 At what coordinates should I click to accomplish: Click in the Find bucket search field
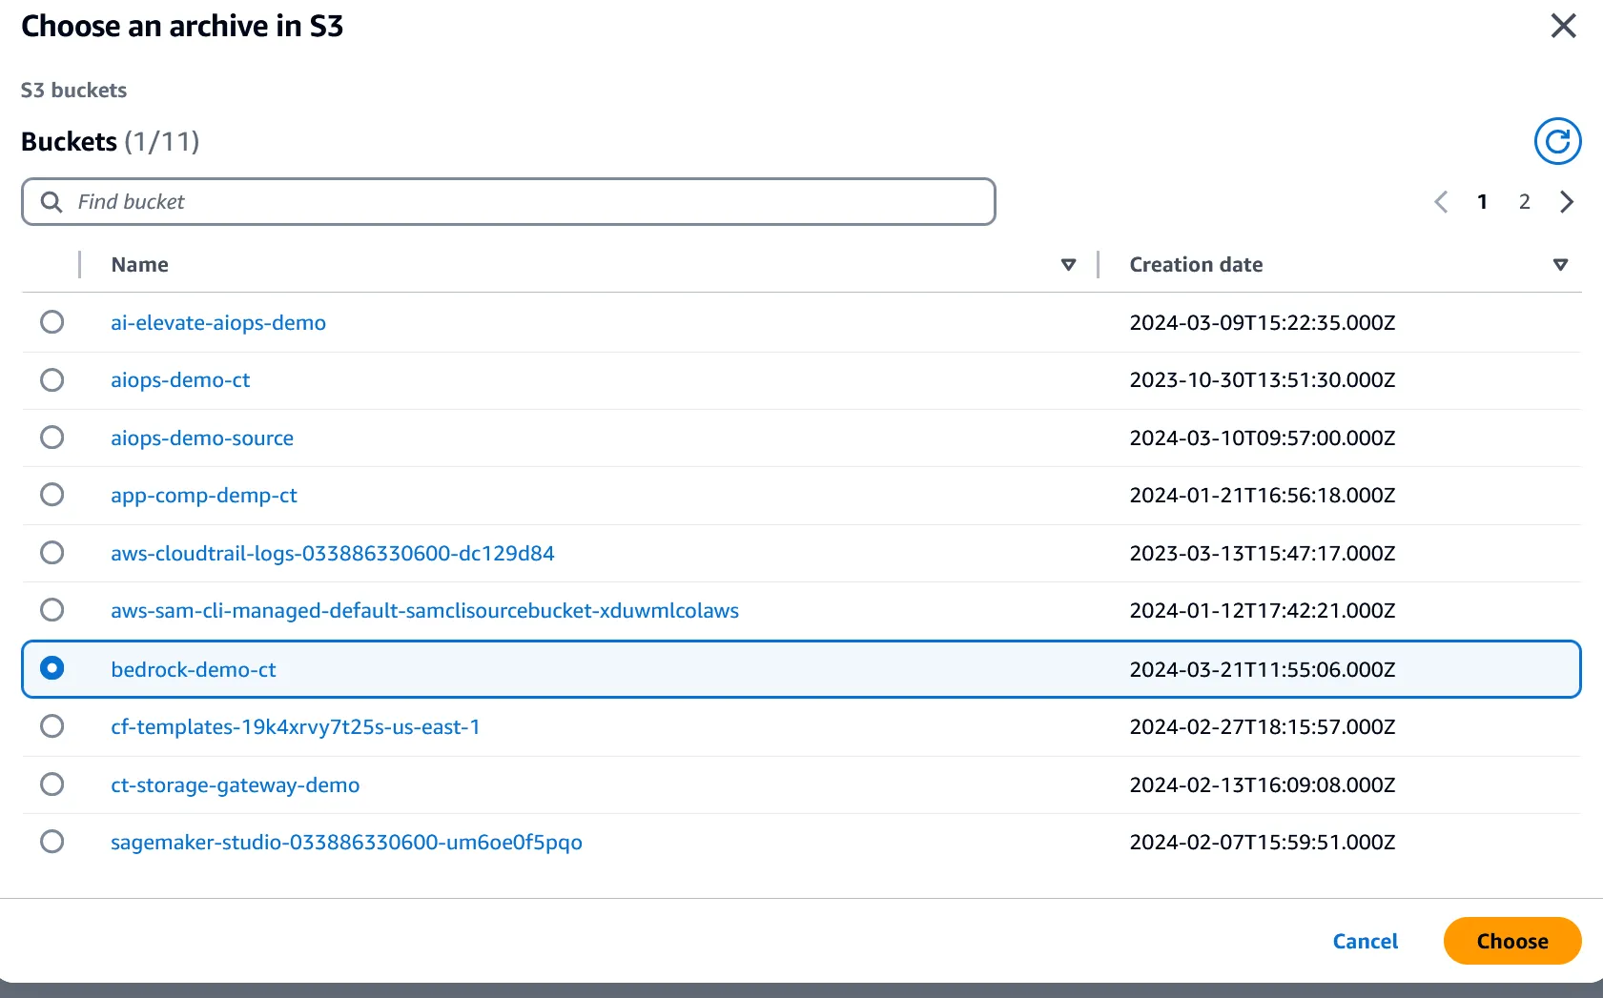(524, 202)
